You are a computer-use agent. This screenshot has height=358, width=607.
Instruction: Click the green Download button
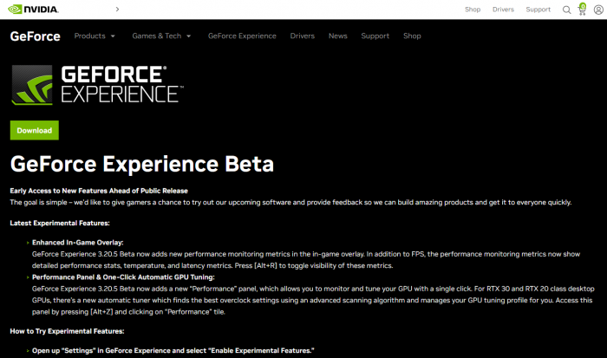35,130
